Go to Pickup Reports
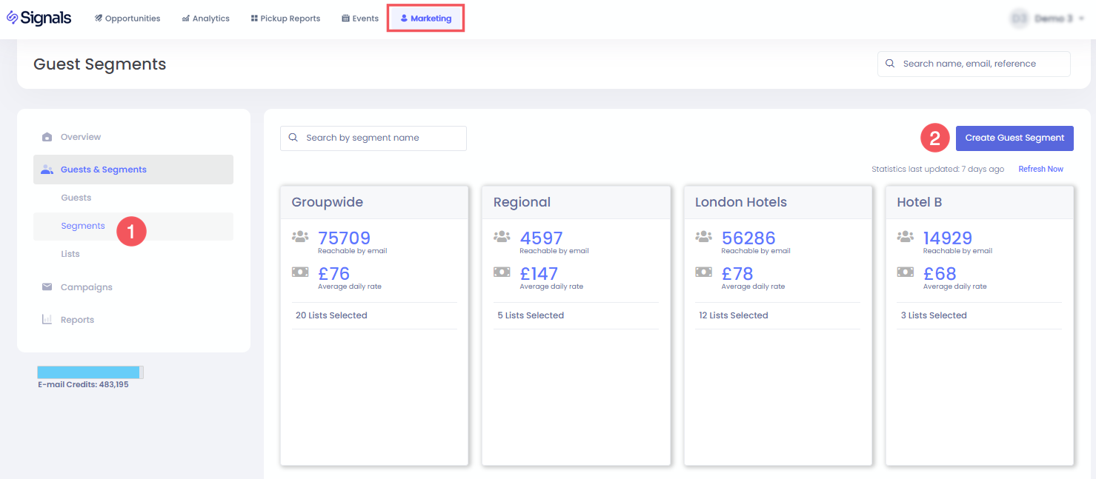 (x=285, y=19)
